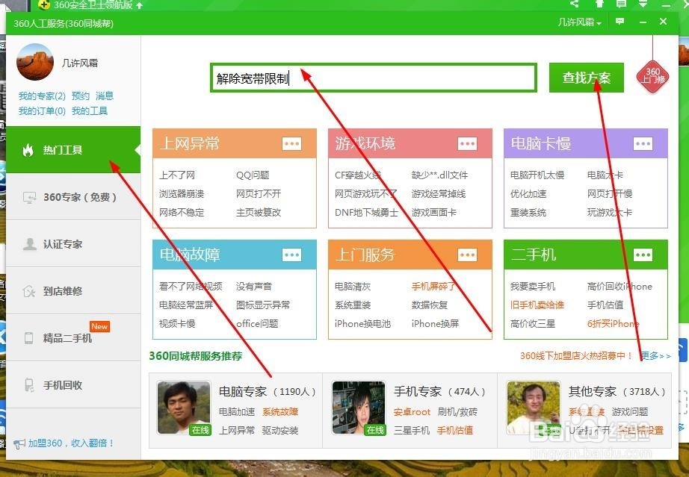Click the 电脑清灰 item
689x477 pixels.
(353, 286)
